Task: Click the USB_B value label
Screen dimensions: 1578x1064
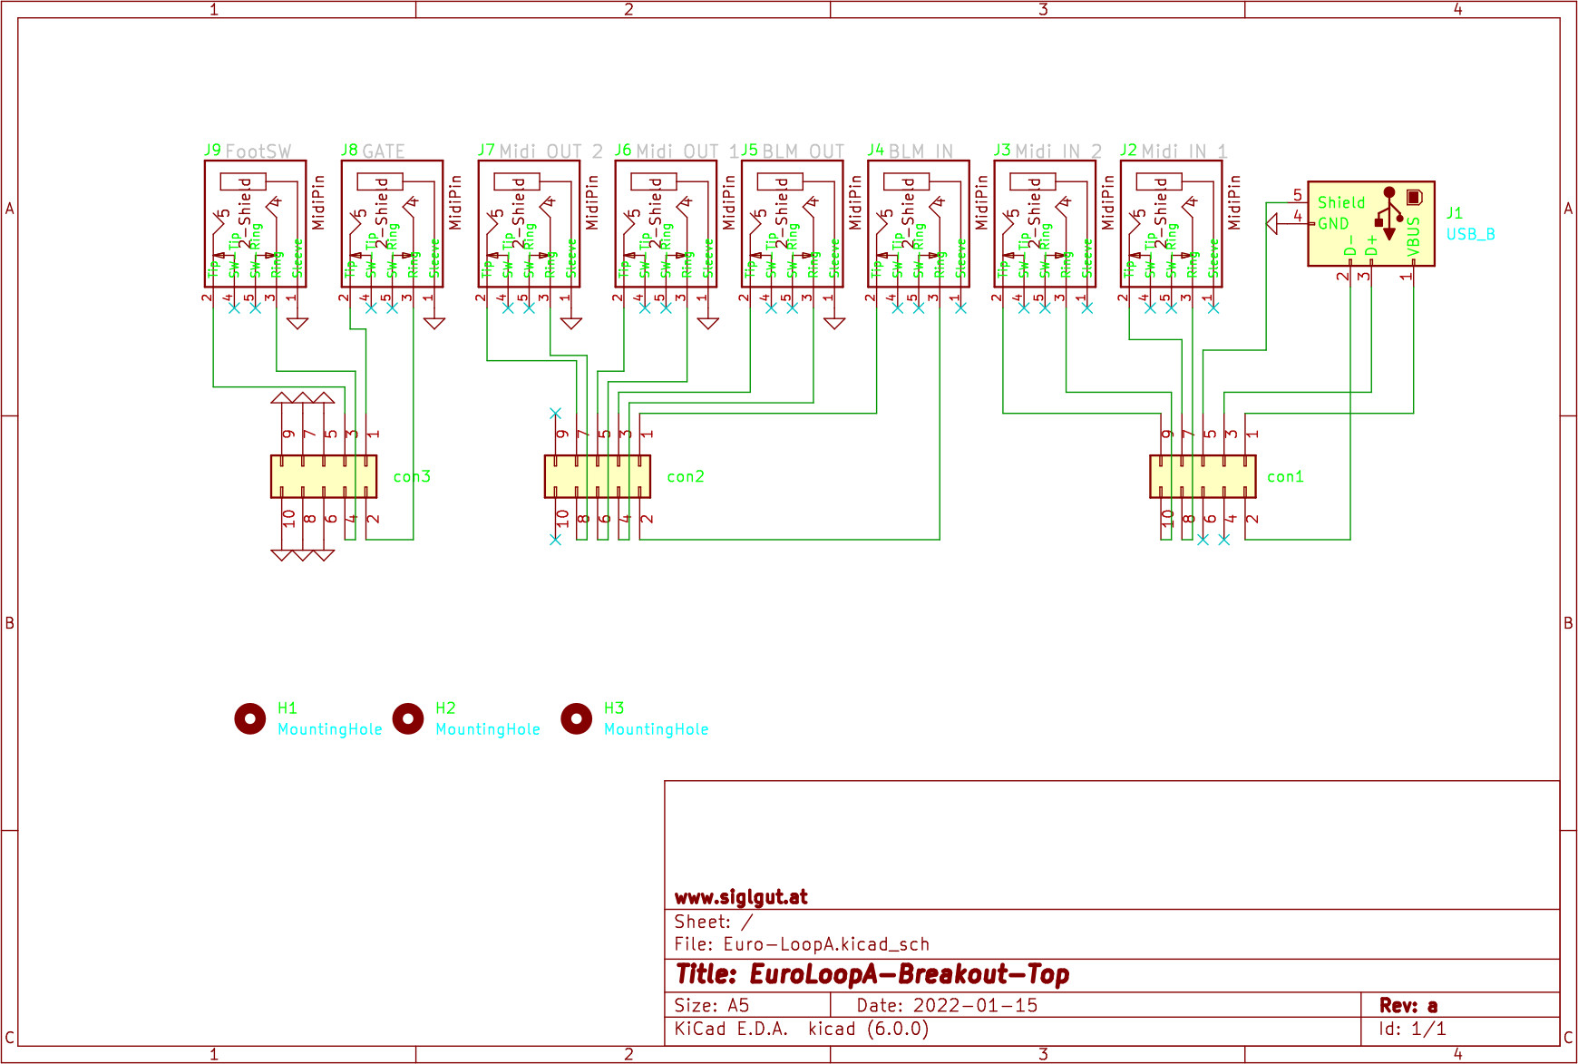Action: pyautogui.click(x=1470, y=234)
